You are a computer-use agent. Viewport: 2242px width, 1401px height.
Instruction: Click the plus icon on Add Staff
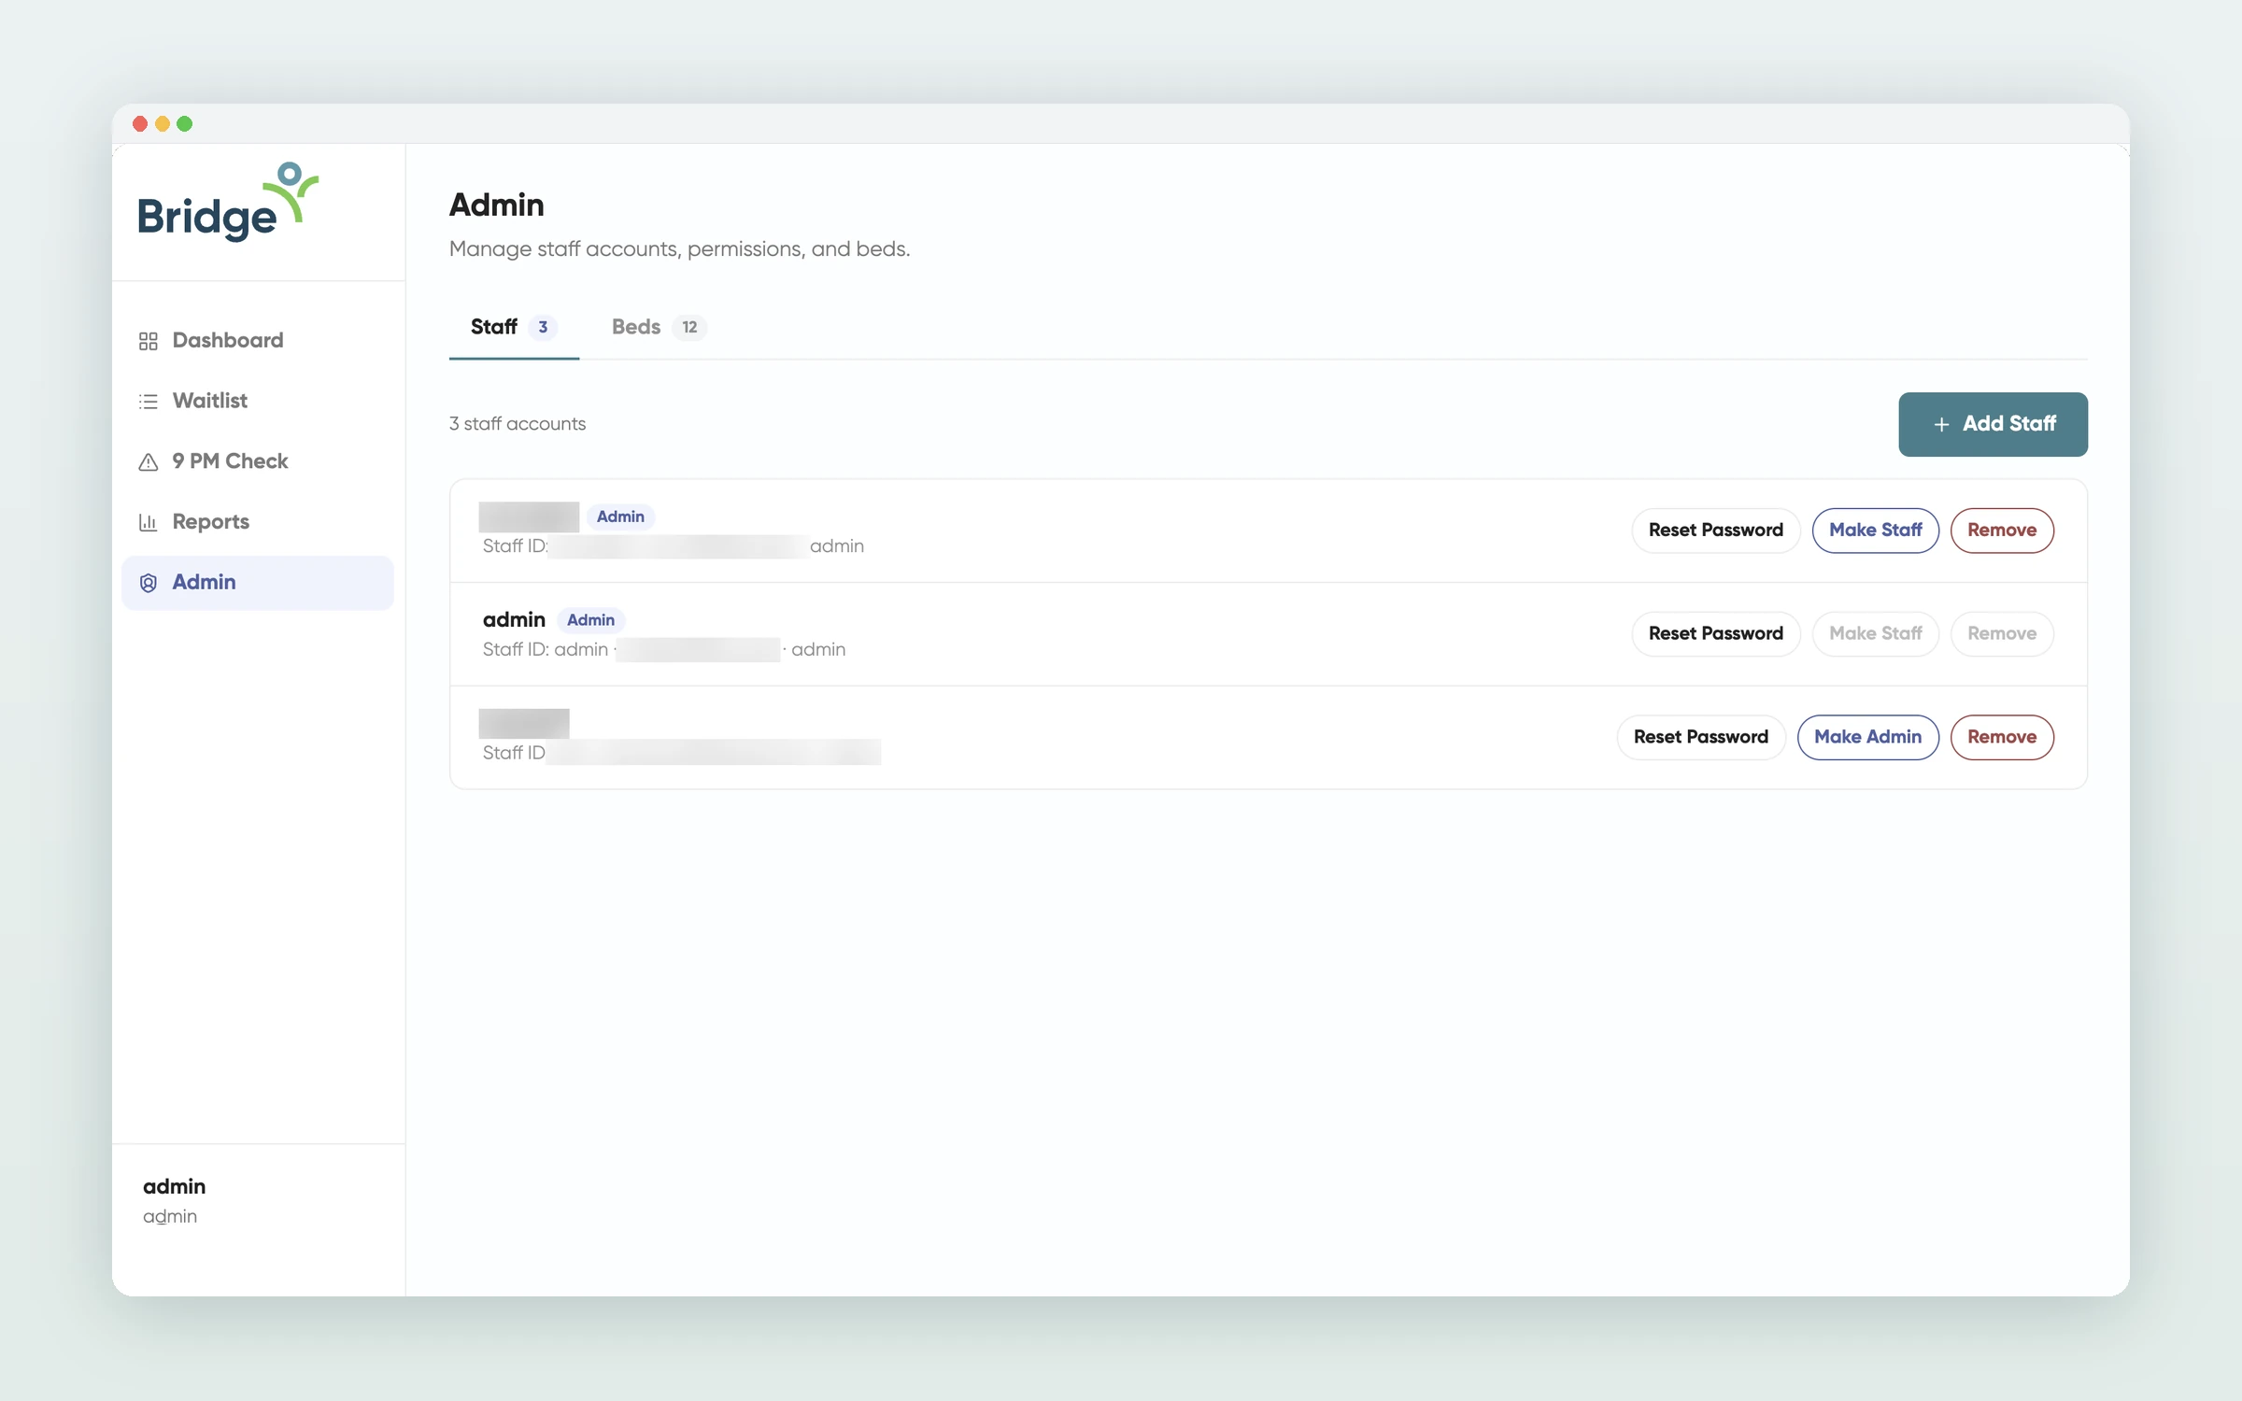[x=1941, y=424]
